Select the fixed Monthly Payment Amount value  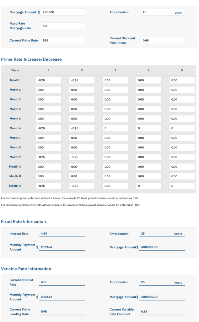[63, 247]
